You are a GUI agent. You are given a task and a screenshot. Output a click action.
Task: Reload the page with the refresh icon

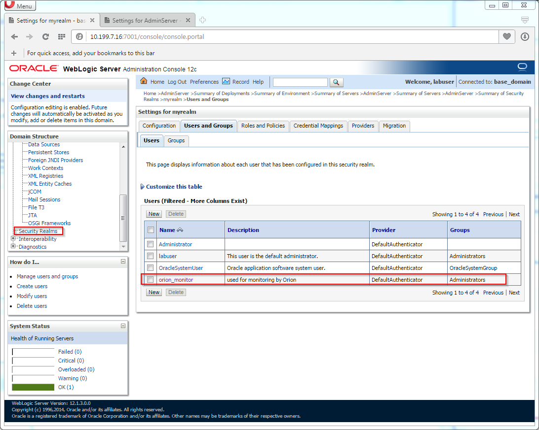tap(45, 36)
